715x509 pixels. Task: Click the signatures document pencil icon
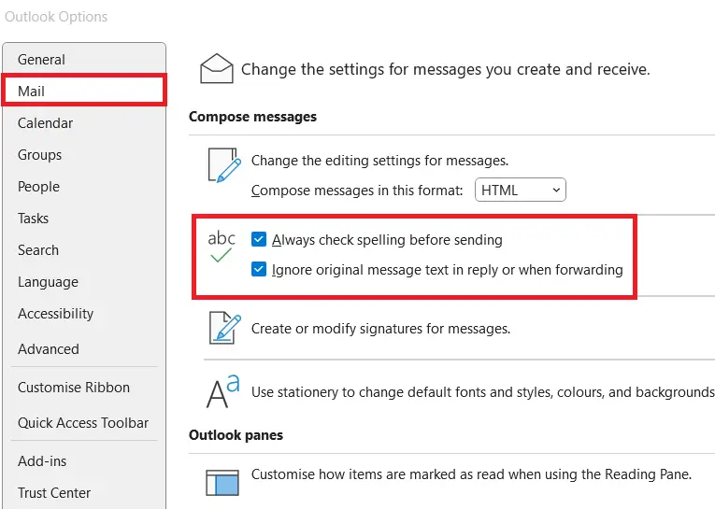[225, 328]
